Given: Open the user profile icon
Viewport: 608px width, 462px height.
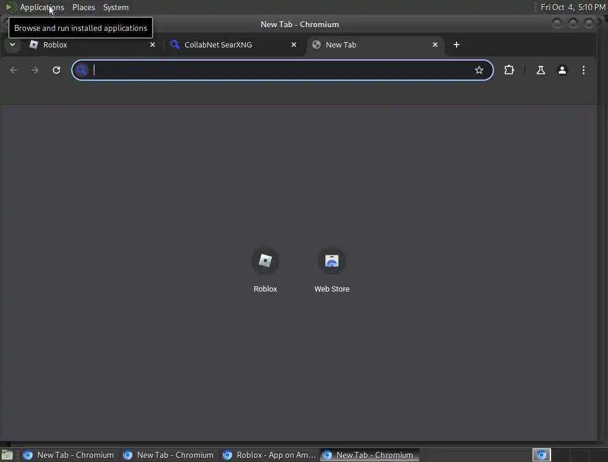Looking at the screenshot, I should tap(562, 70).
